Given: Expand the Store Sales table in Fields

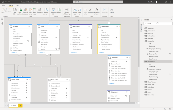Looking at the screenshot, I should point(144,95).
